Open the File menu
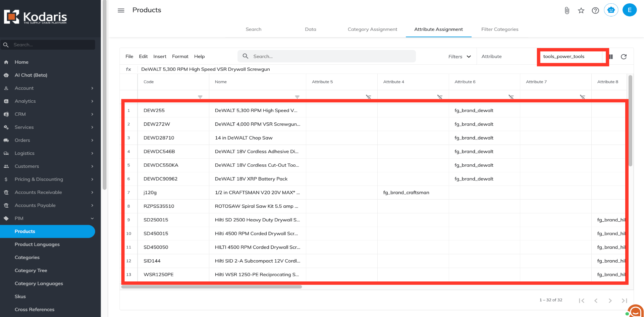The image size is (644, 317). tap(129, 56)
